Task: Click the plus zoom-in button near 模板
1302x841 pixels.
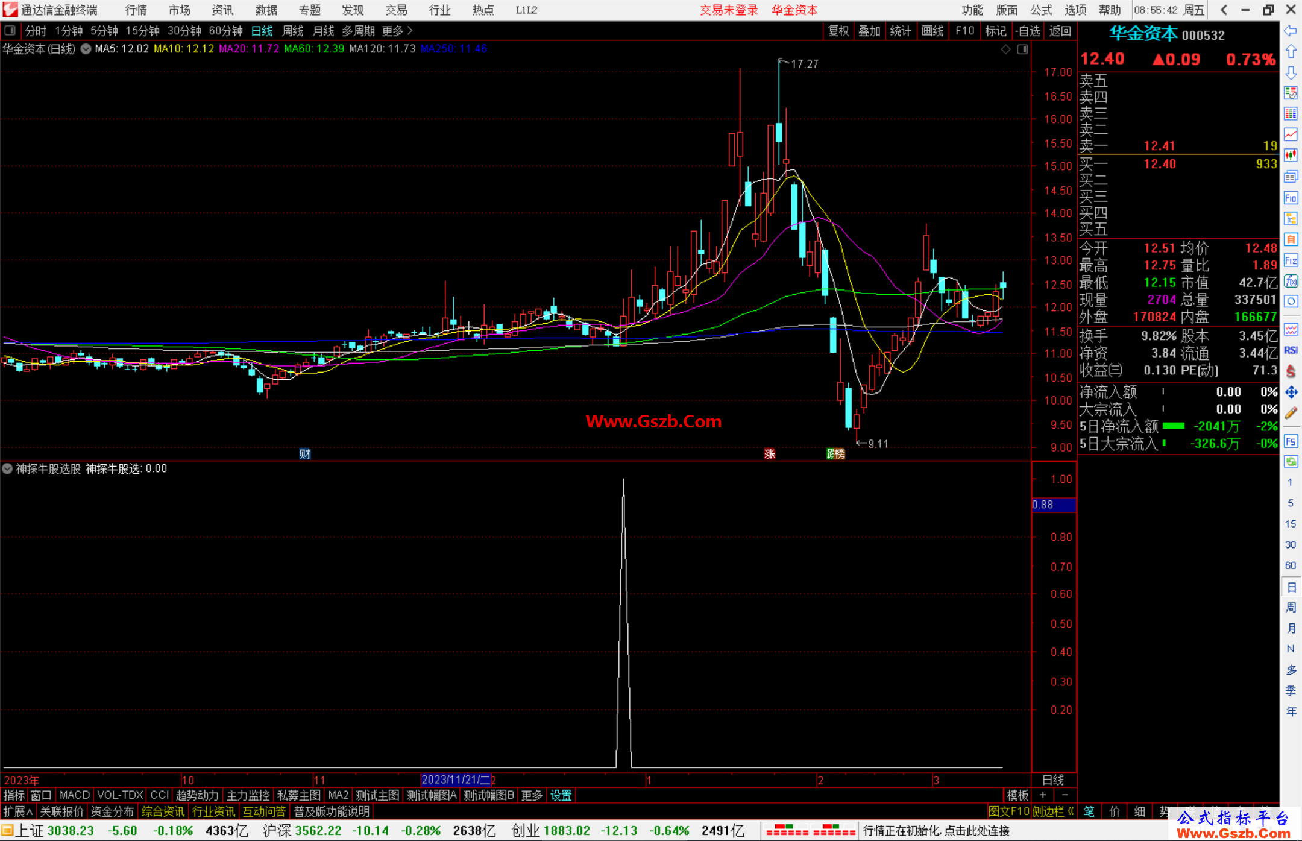Action: coord(1043,795)
